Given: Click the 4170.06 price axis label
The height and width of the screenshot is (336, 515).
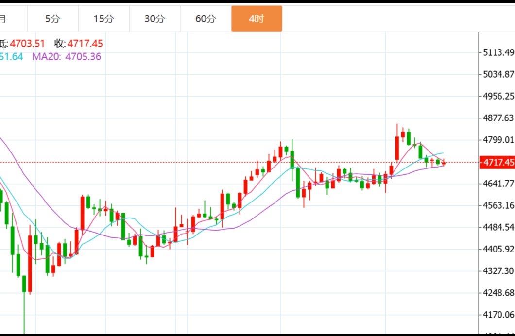Looking at the screenshot, I should click(498, 315).
